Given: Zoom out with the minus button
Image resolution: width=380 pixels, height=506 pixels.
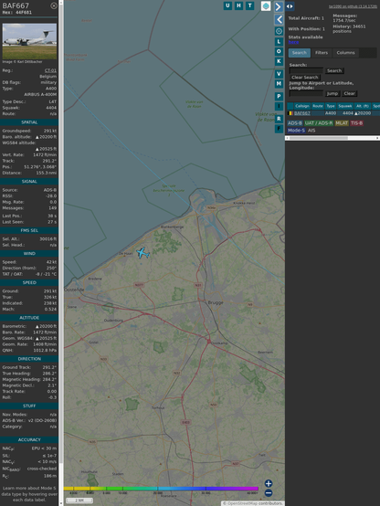Looking at the screenshot, I should pos(269,493).
